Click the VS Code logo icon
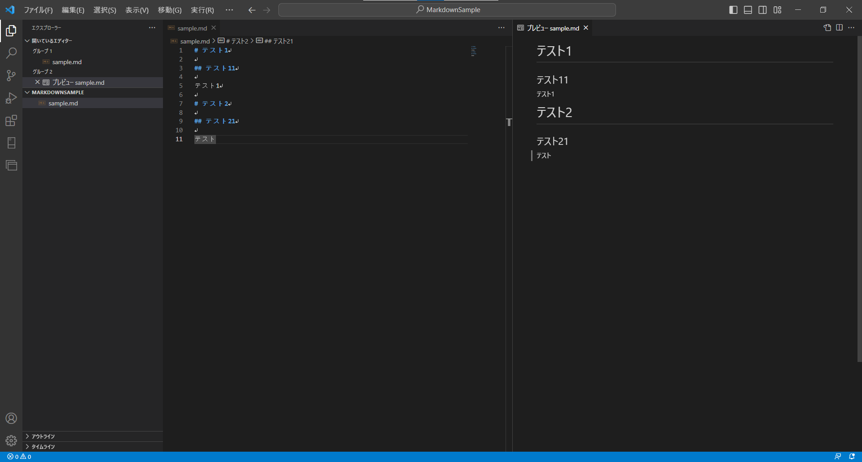This screenshot has height=462, width=862. point(10,9)
